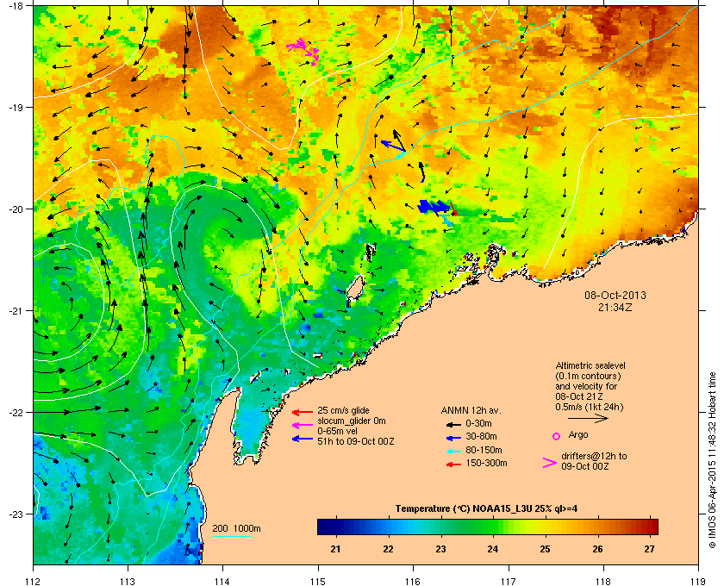The width and height of the screenshot is (724, 586).
Task: Click the cyan 200 1000m isobath legend line
Action: click(x=231, y=536)
